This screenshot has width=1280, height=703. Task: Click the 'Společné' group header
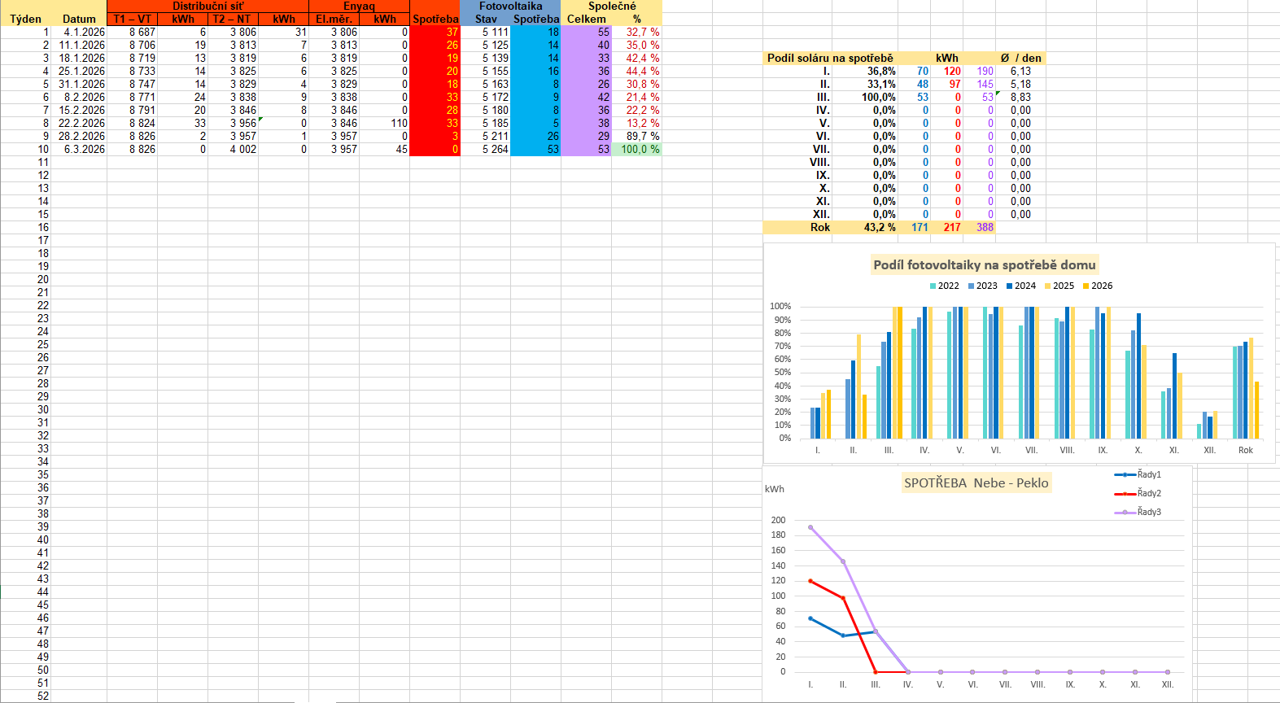[x=612, y=6]
